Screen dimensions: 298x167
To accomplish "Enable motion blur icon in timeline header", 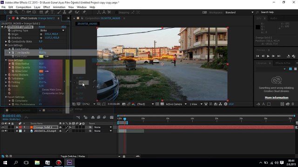I will 104,117.
